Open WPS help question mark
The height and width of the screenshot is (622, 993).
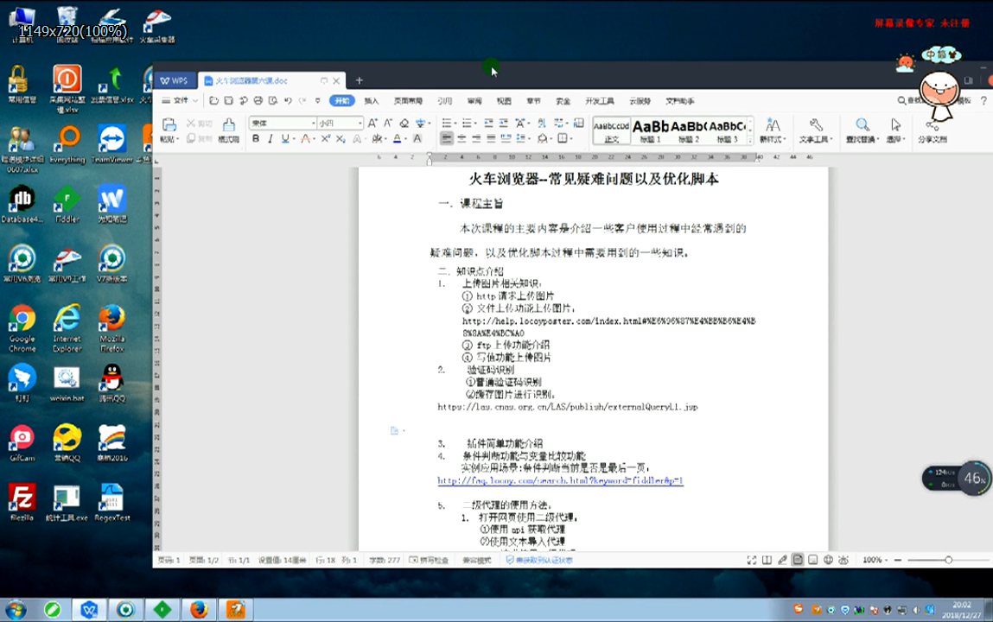coord(983,100)
